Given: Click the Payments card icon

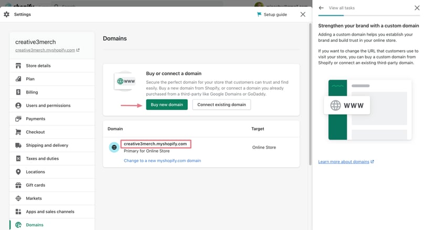Looking at the screenshot, I should pos(18,119).
